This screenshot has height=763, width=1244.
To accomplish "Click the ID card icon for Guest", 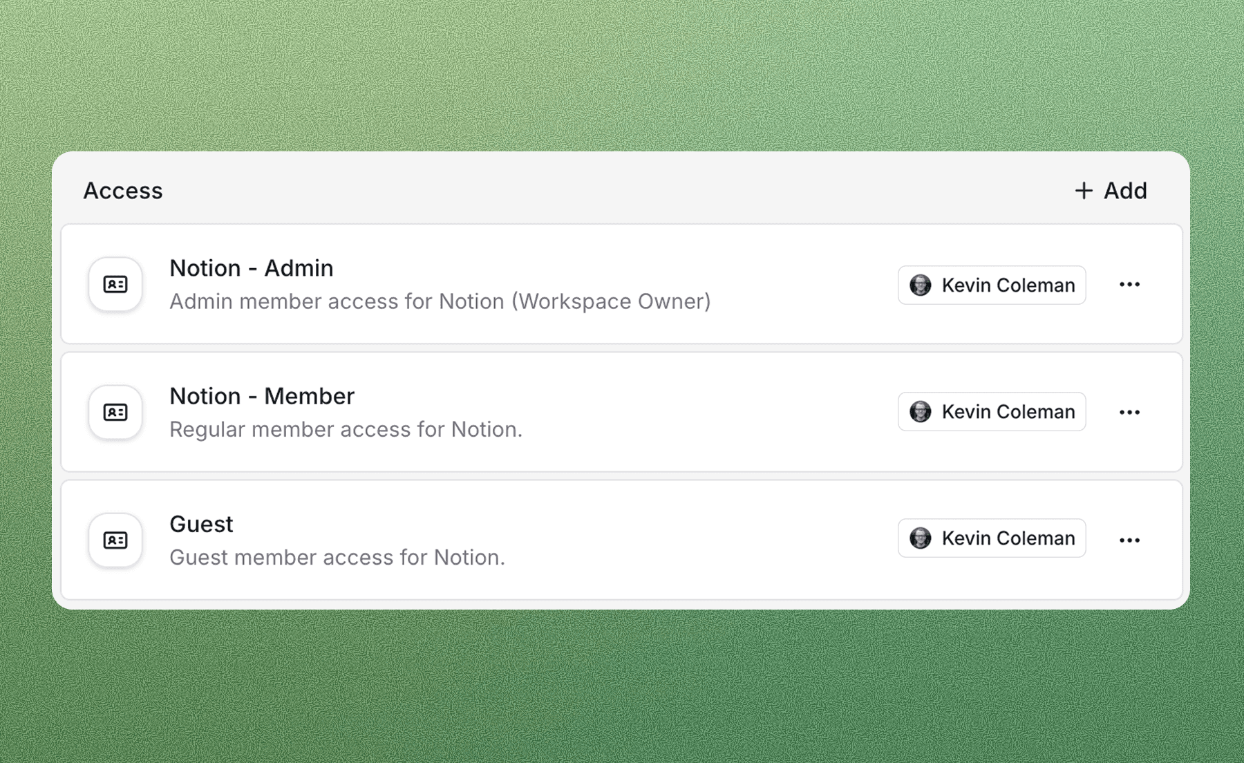I will point(115,540).
